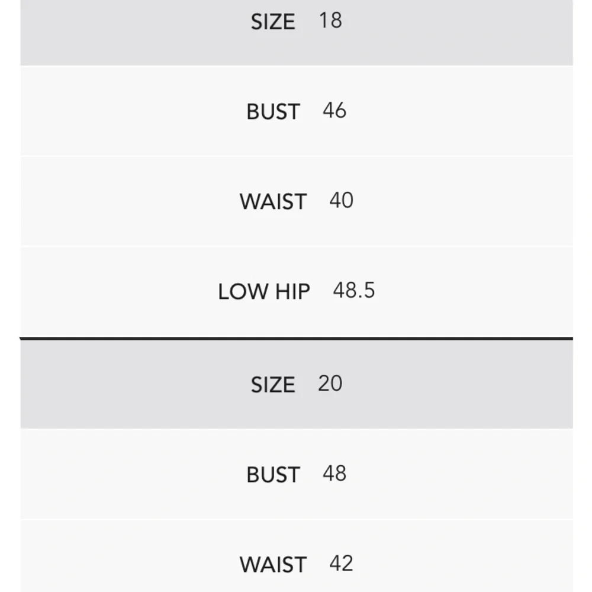Click the black divider line between sizes
This screenshot has width=592, height=592.
(x=296, y=339)
